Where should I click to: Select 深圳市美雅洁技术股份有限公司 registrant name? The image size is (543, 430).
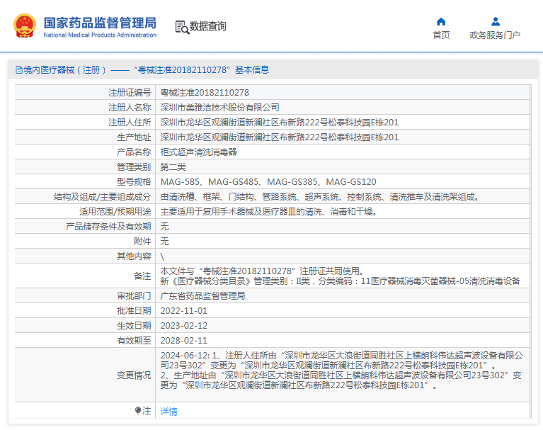219,108
